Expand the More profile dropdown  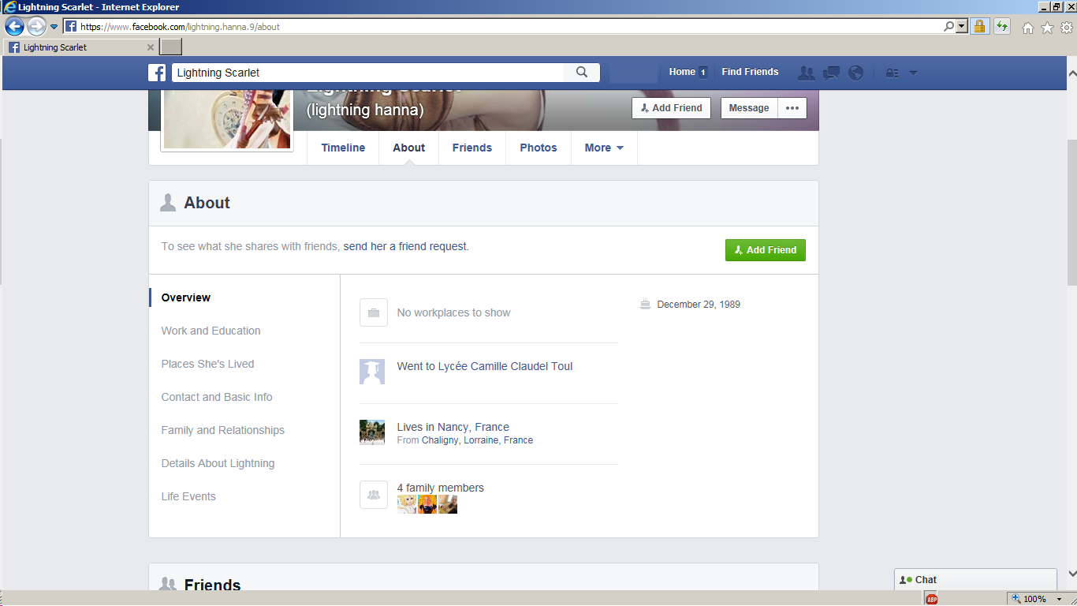604,148
